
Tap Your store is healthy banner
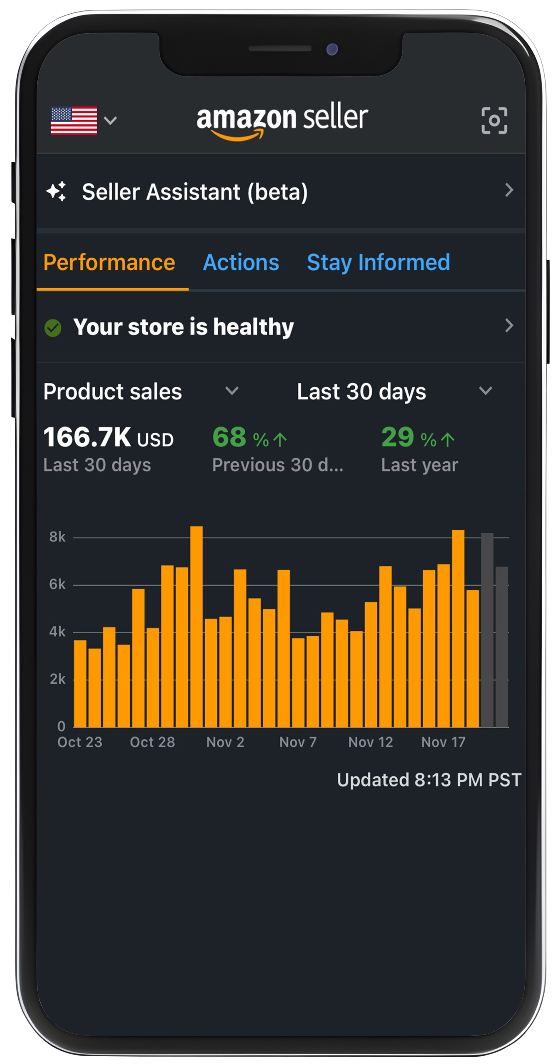pyautogui.click(x=184, y=327)
